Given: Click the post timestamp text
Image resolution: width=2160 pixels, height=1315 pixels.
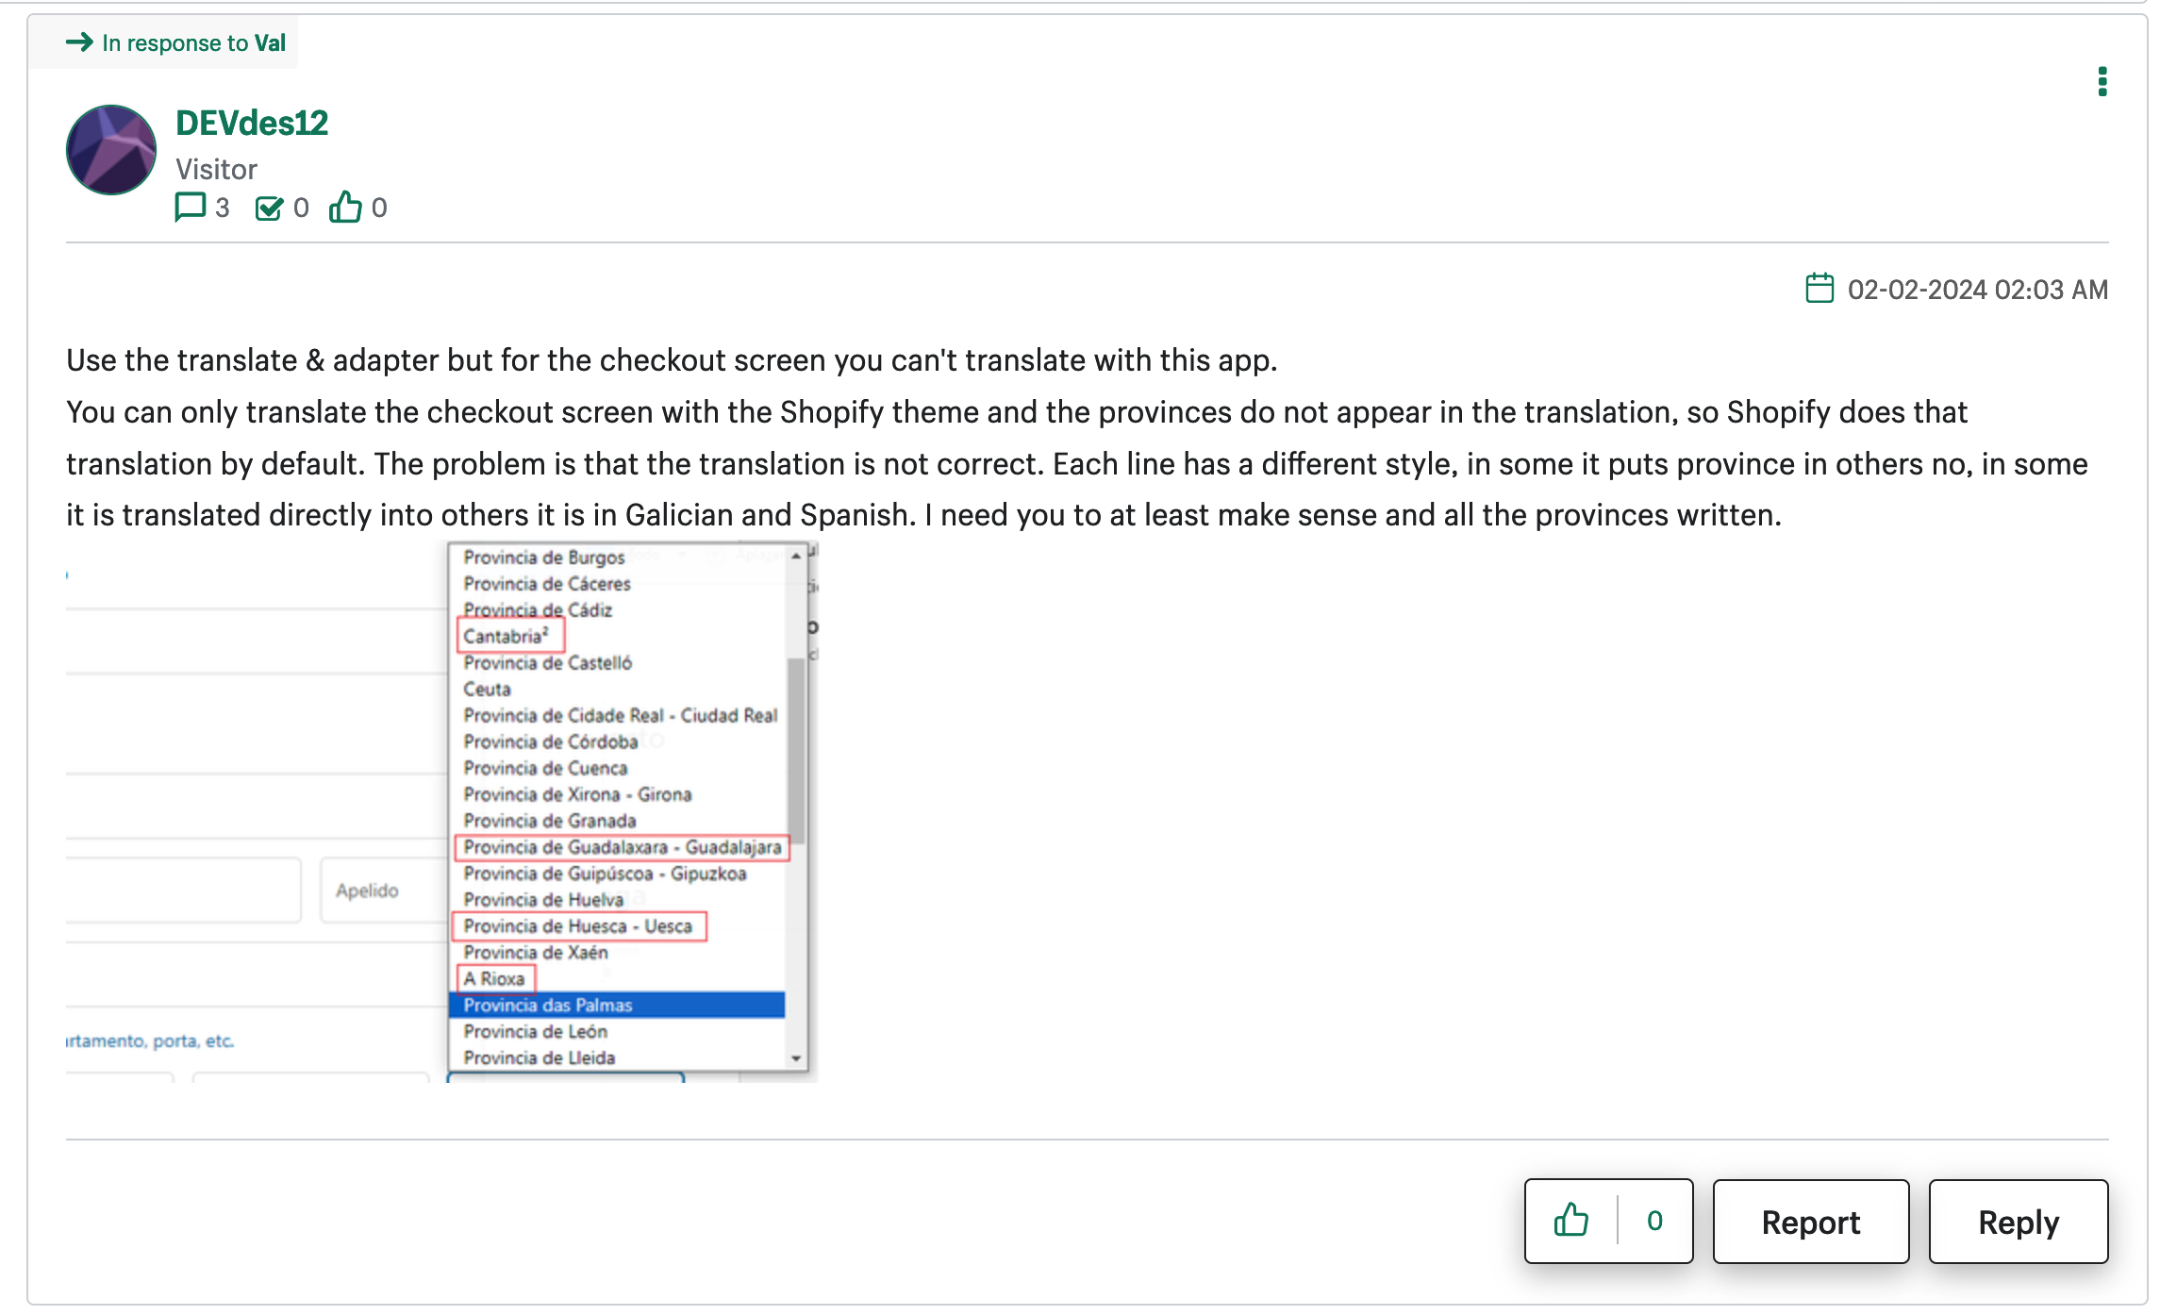Looking at the screenshot, I should tap(1976, 289).
